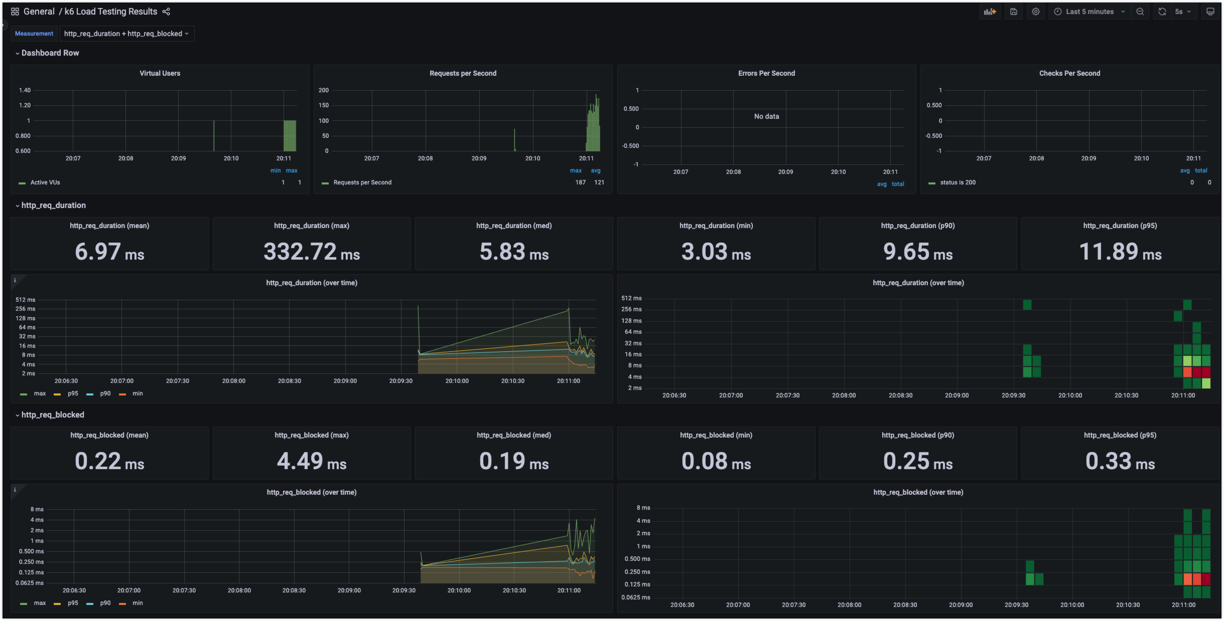Click the share dashboard icon
Image resolution: width=1224 pixels, height=621 pixels.
coord(166,12)
